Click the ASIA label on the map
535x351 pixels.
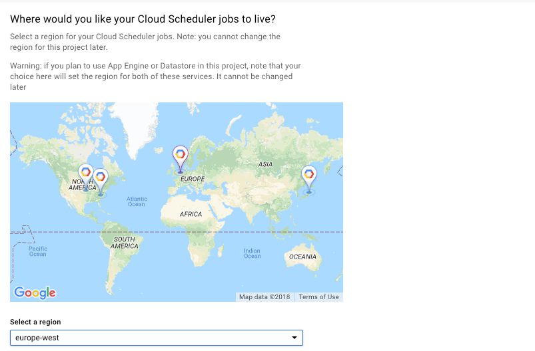(x=265, y=164)
